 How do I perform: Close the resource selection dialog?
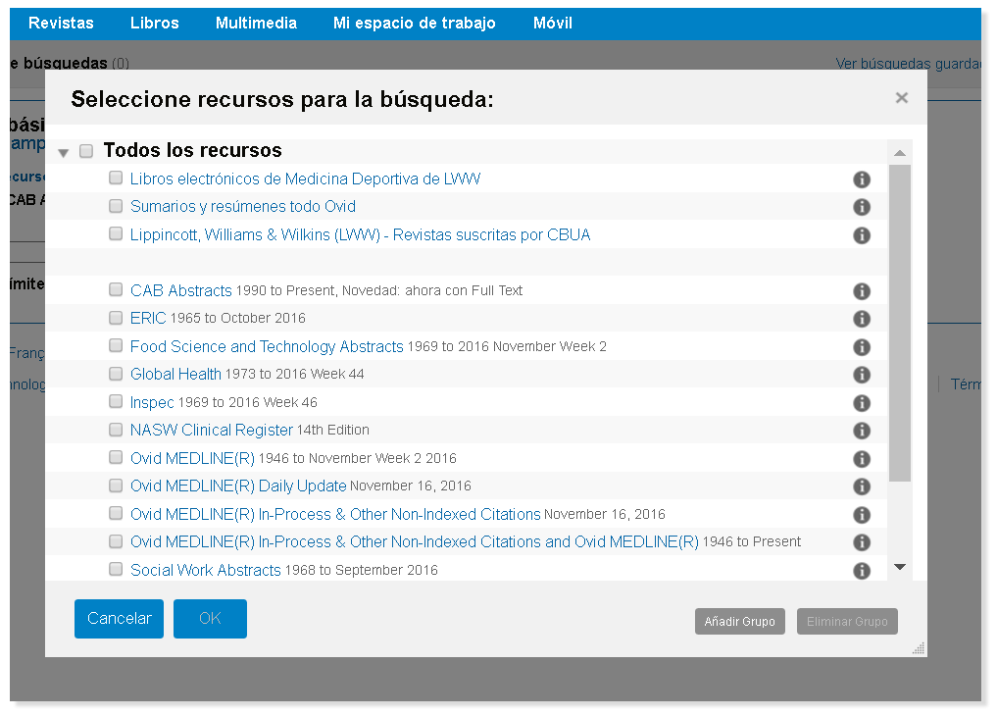tap(901, 98)
